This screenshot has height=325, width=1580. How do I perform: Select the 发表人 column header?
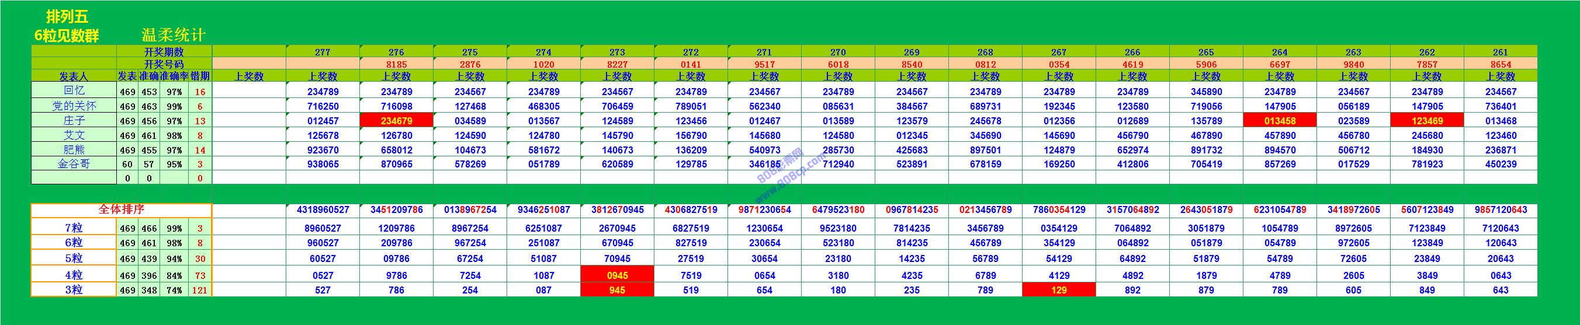74,76
